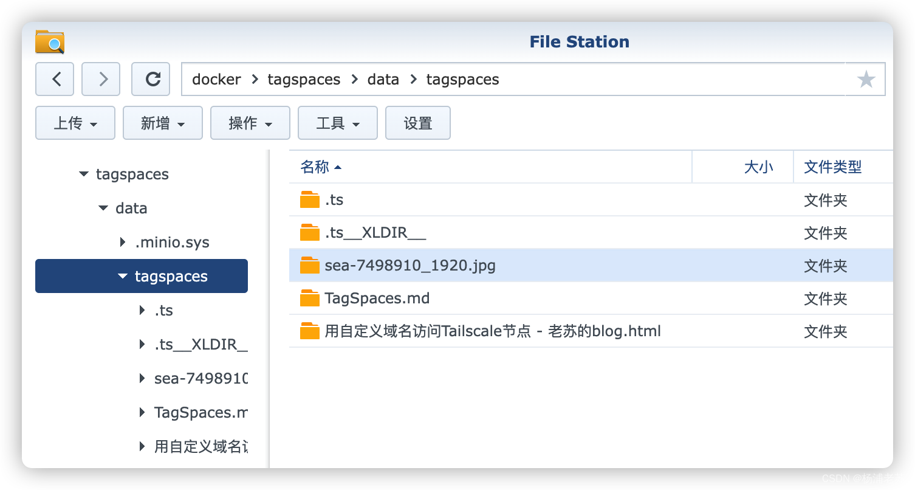Expand the .ts node in tree
915x490 pixels.
(142, 311)
